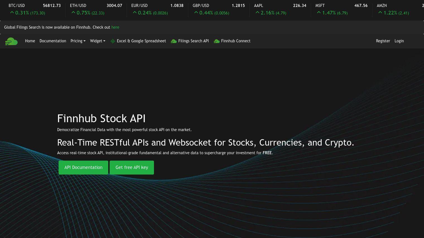Image resolution: width=424 pixels, height=238 pixels.
Task: Click the 0.31% (173.30) change value
Action: pos(30,13)
